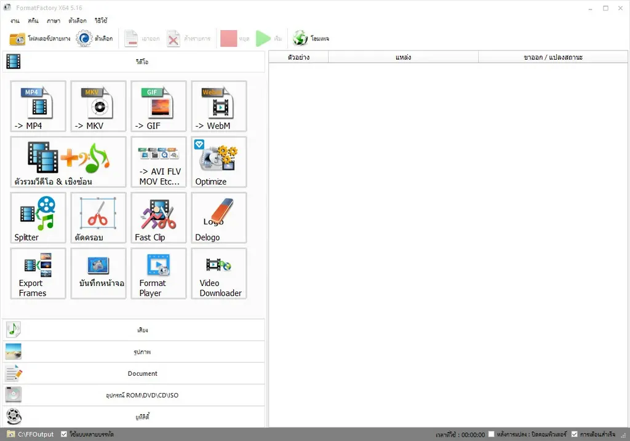The width and height of the screenshot is (630, 441).
Task: Click the FormatFactory X64 5.16 title text
Action: click(x=49, y=7)
